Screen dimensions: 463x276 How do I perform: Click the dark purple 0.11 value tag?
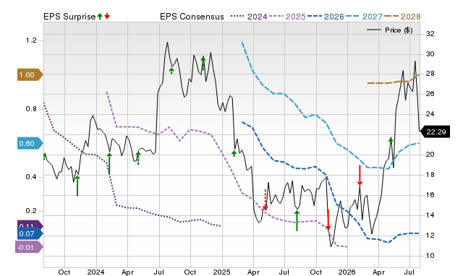coord(30,225)
